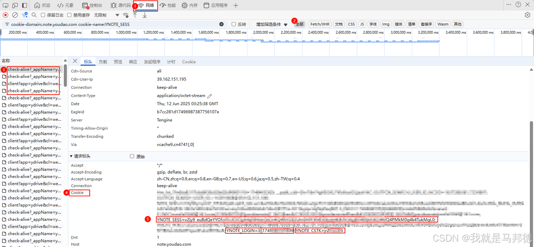Filter requests by Img
534x247 pixels.
(x=386, y=24)
